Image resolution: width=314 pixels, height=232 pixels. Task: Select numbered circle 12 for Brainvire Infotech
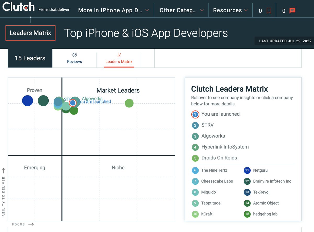pyautogui.click(x=247, y=181)
